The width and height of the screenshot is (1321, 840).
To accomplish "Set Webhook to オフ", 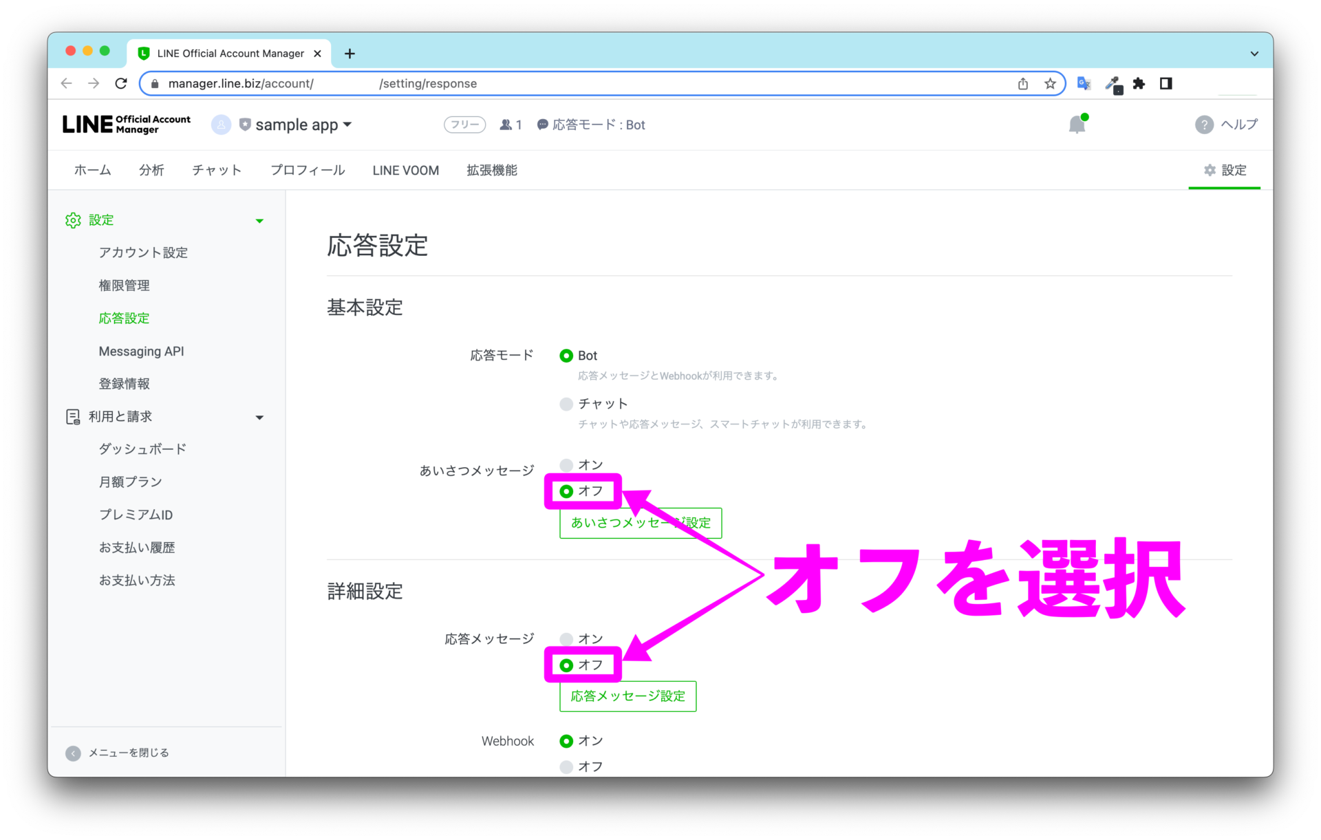I will click(566, 766).
